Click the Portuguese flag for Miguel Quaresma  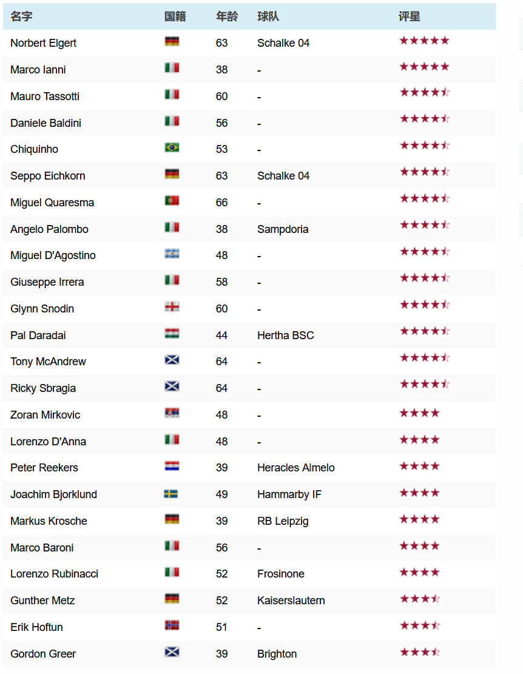[172, 201]
